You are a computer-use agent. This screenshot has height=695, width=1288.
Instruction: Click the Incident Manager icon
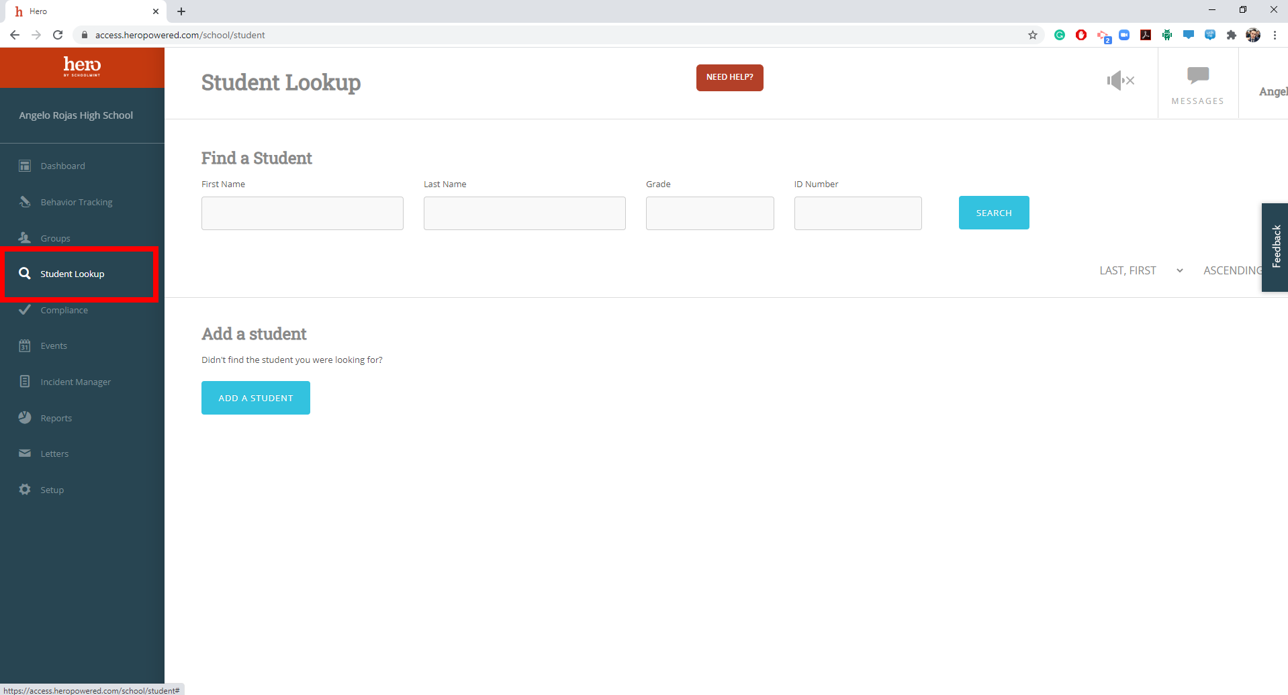click(x=25, y=382)
